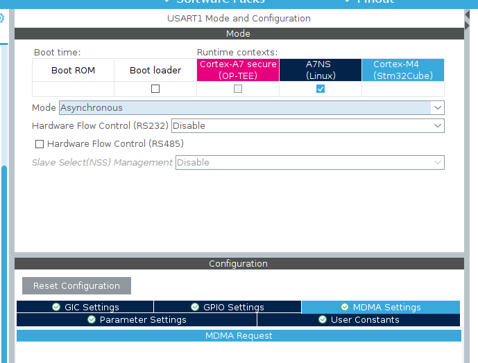Image resolution: width=478 pixels, height=363 pixels.
Task: Enable Hardware Flow Control (RS485) checkbox
Action: click(x=40, y=143)
